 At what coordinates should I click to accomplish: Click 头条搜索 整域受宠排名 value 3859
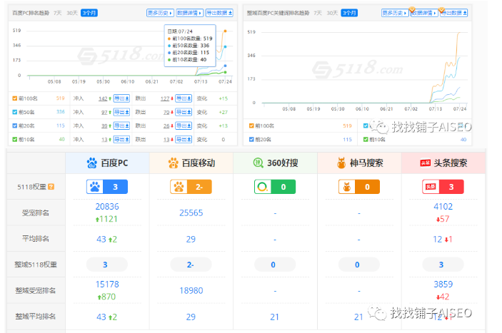443,284
